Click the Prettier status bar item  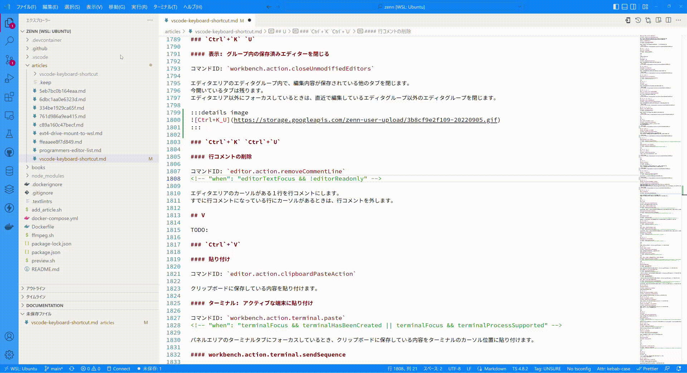point(647,369)
